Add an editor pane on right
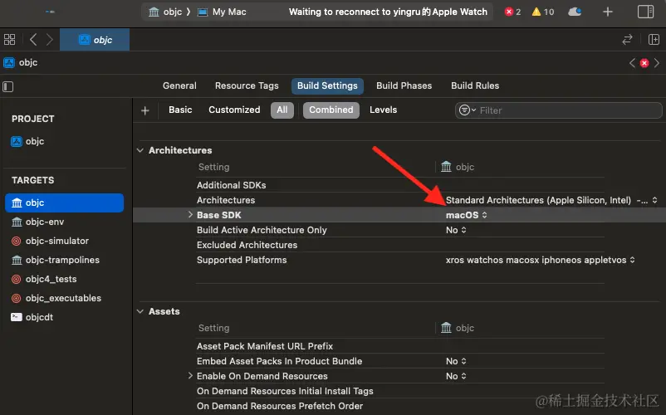This screenshot has height=415, width=666. tap(654, 40)
